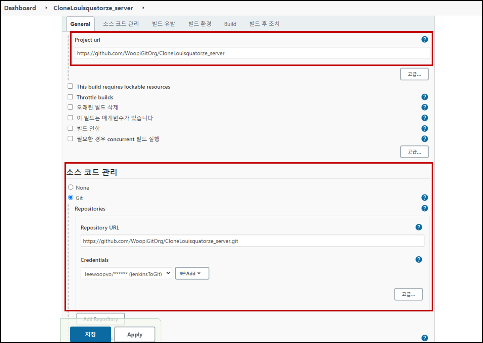The image size is (483, 343).
Task: Switch to 빌드 환경 tab
Action: (200, 24)
